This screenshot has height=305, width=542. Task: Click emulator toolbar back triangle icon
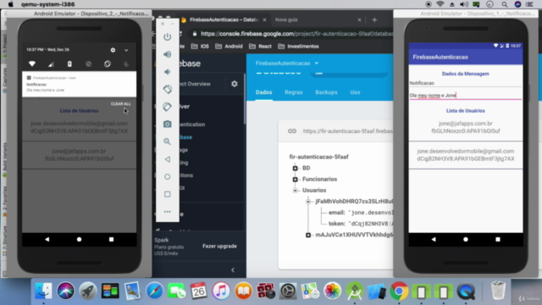pos(168,159)
